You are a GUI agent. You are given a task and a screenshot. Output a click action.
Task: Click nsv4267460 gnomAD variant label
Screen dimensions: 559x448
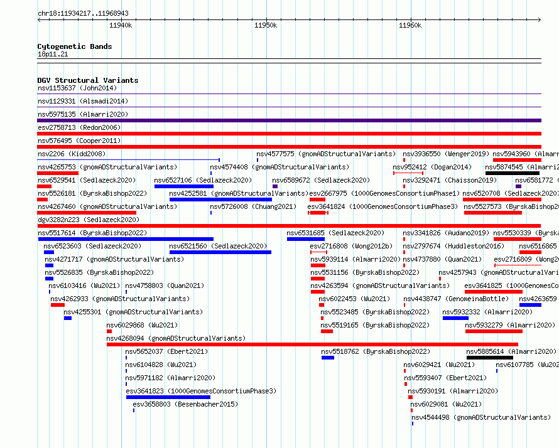click(107, 206)
